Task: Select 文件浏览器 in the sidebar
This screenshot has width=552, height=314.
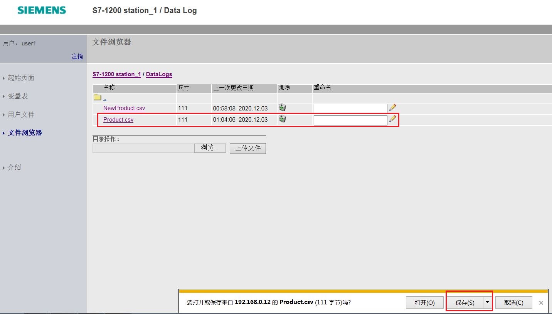Action: 25,133
